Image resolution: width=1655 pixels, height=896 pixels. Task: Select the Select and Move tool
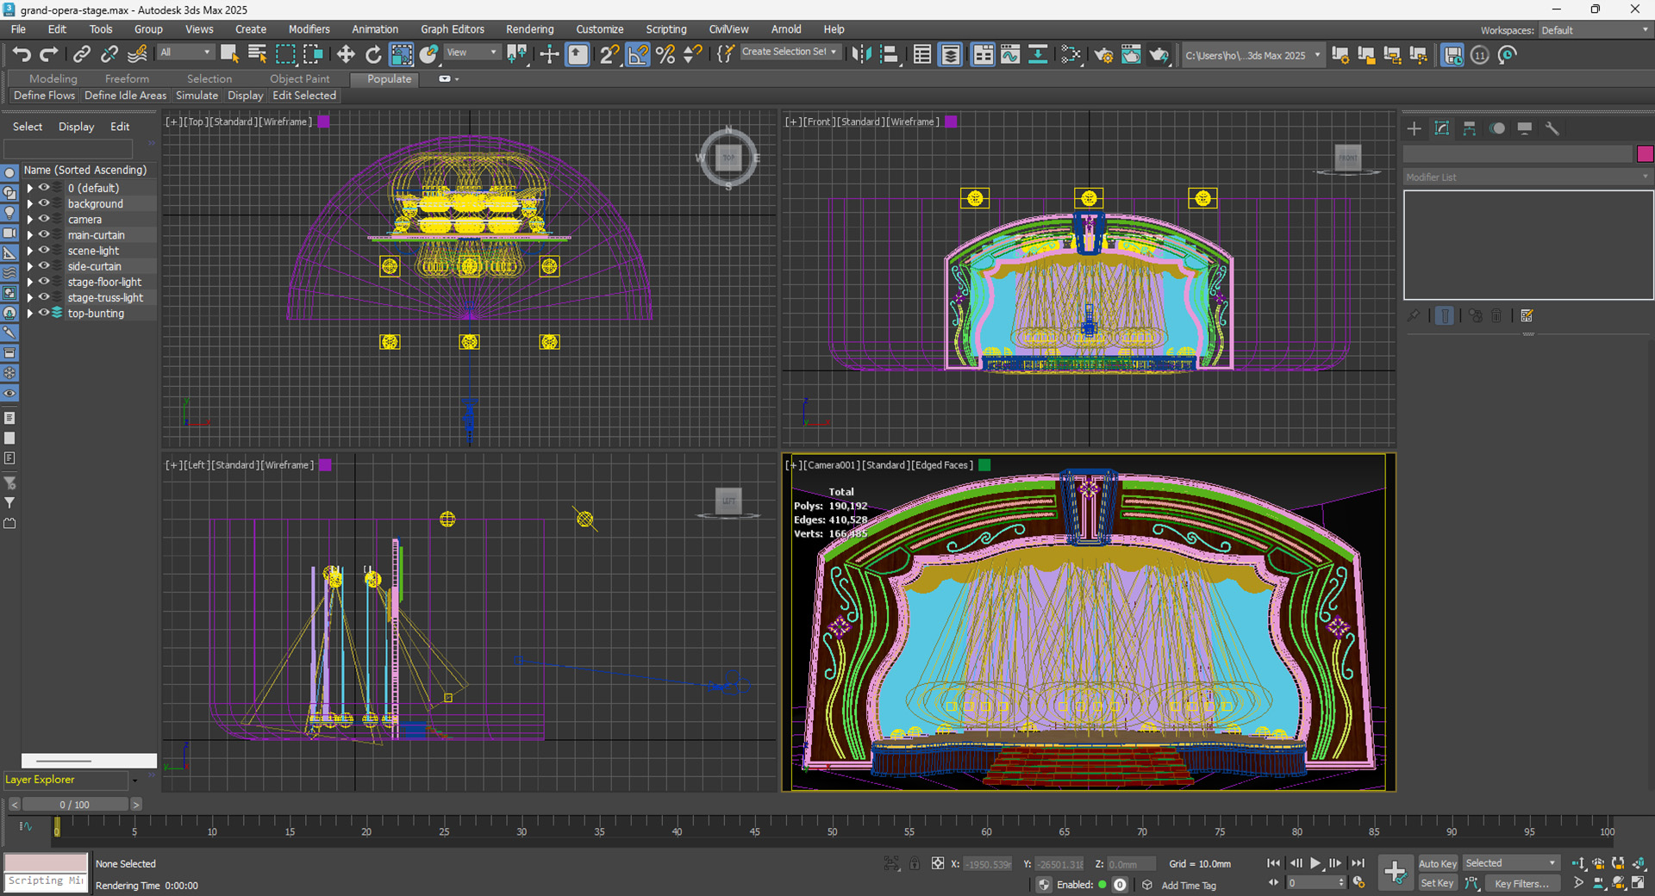[x=345, y=54]
